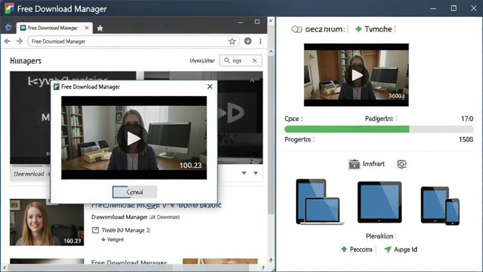Image resolution: width=483 pixels, height=272 pixels.
Task: Click the Hunapers heading
Action: pos(25,61)
